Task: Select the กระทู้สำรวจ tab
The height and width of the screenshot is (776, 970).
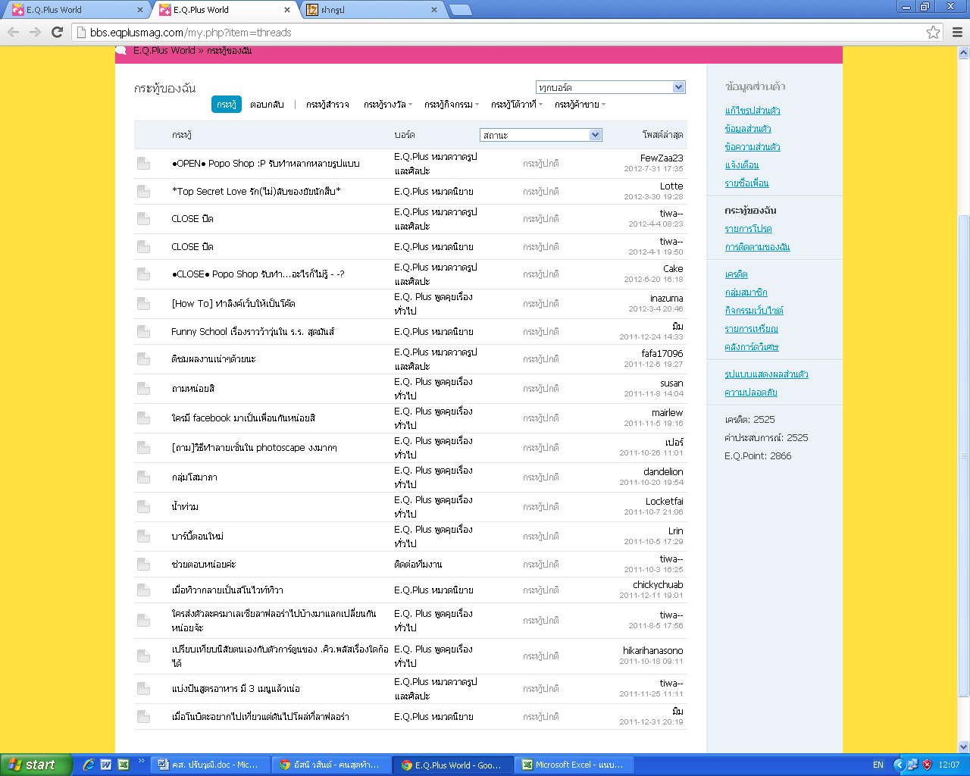Action: point(327,105)
